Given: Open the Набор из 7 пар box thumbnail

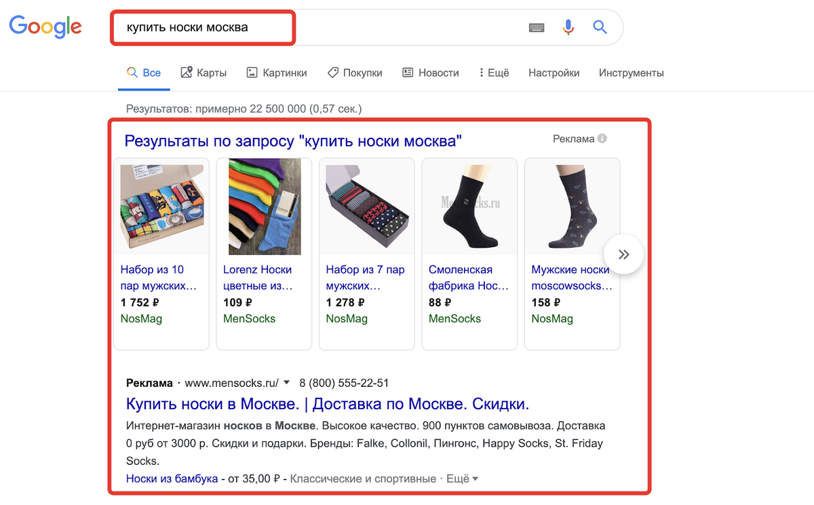Looking at the screenshot, I should (x=367, y=207).
